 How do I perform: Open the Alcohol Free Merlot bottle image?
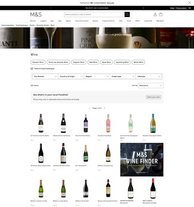click(x=86, y=123)
